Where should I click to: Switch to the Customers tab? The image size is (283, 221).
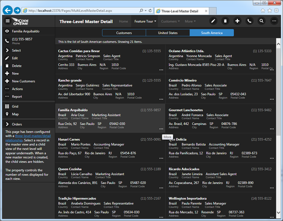(x=124, y=33)
